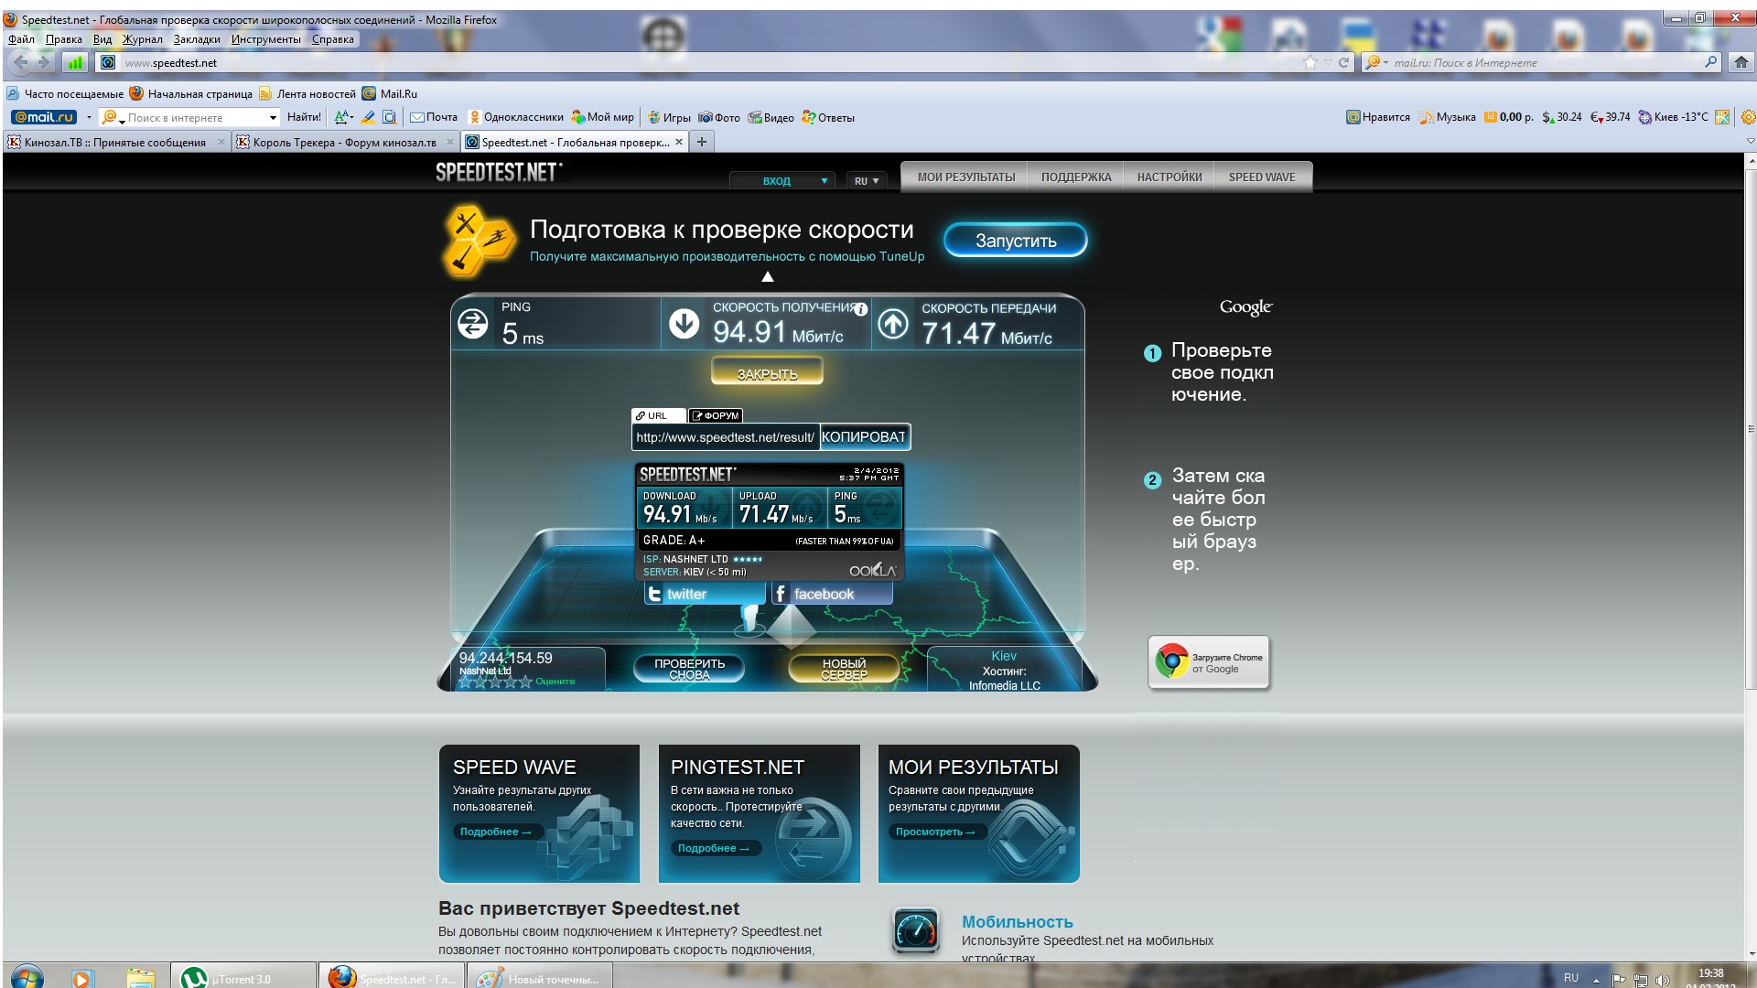The width and height of the screenshot is (1757, 988).
Task: Share the result on Facebook
Action: (x=832, y=594)
